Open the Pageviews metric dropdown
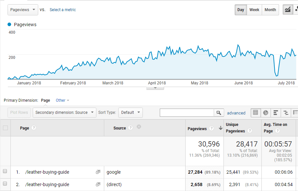Image resolution: width=298 pixels, height=191 pixels. click(23, 10)
